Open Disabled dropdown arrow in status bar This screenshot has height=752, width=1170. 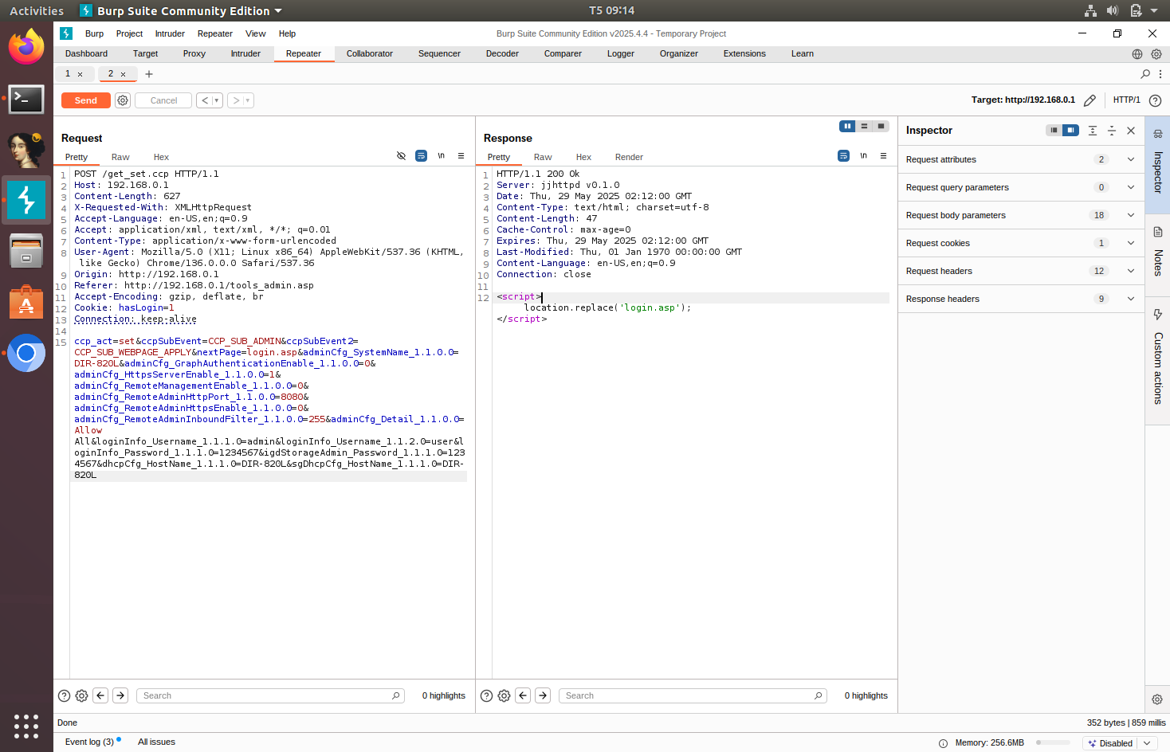(x=1148, y=743)
